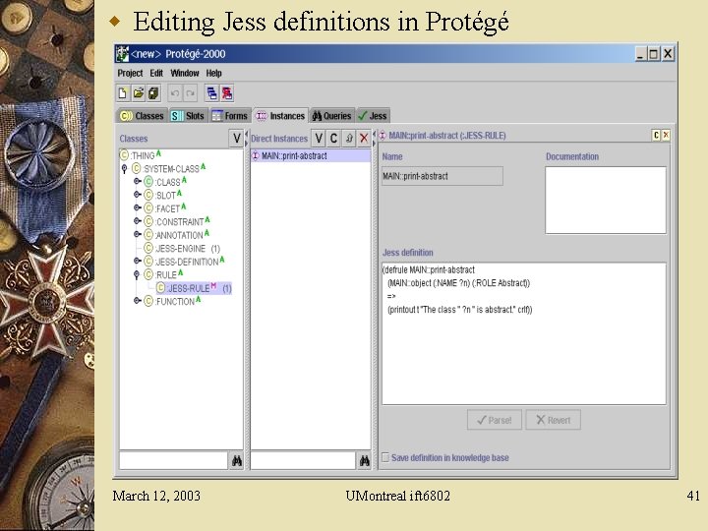Click the V view button in Classes panel
Screen dimensions: 708x531
point(236,139)
